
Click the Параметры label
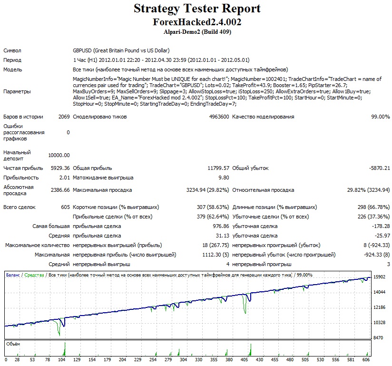click(x=17, y=91)
